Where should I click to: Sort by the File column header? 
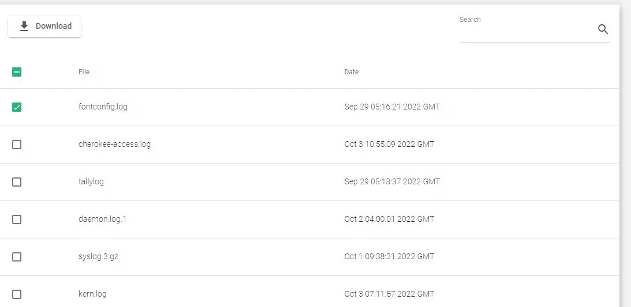84,72
